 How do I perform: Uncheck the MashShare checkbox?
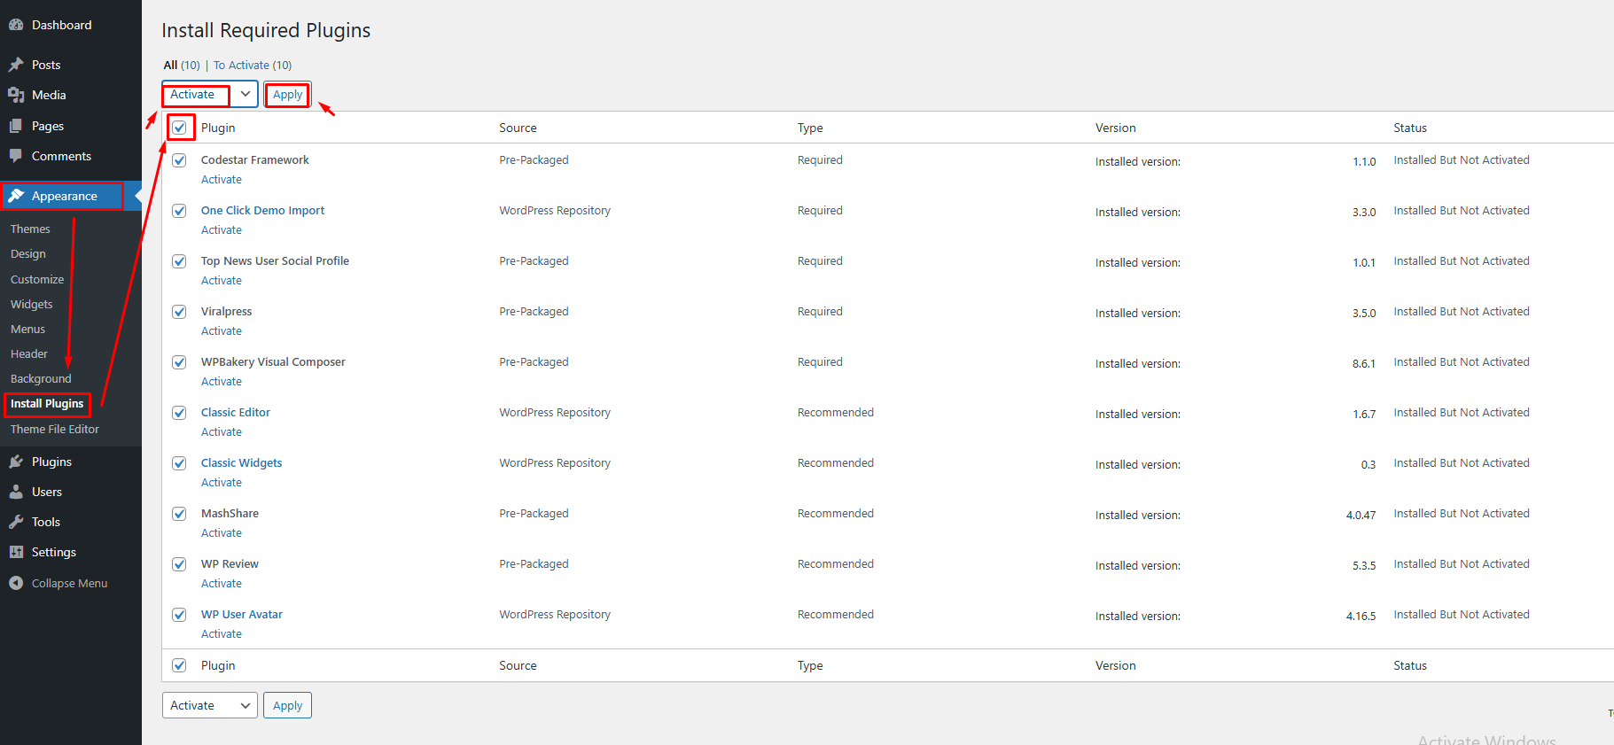coord(179,514)
